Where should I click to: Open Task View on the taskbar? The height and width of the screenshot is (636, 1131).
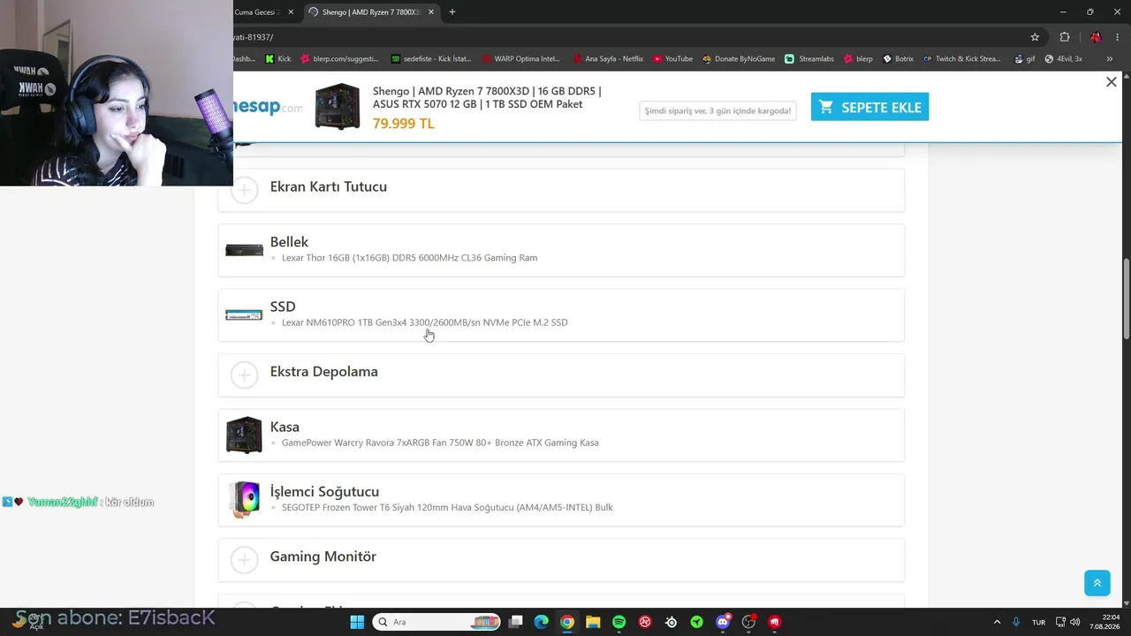click(516, 622)
